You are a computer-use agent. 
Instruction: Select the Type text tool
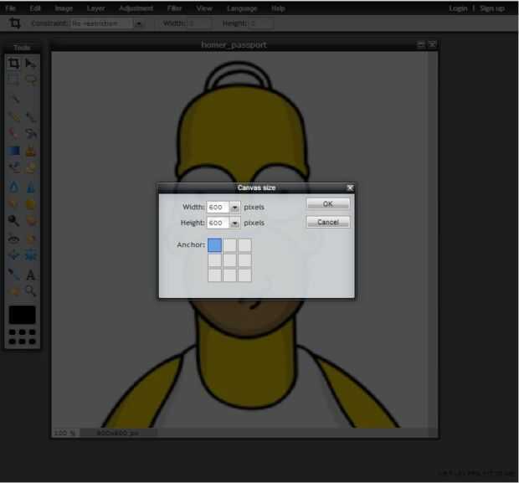(x=31, y=275)
